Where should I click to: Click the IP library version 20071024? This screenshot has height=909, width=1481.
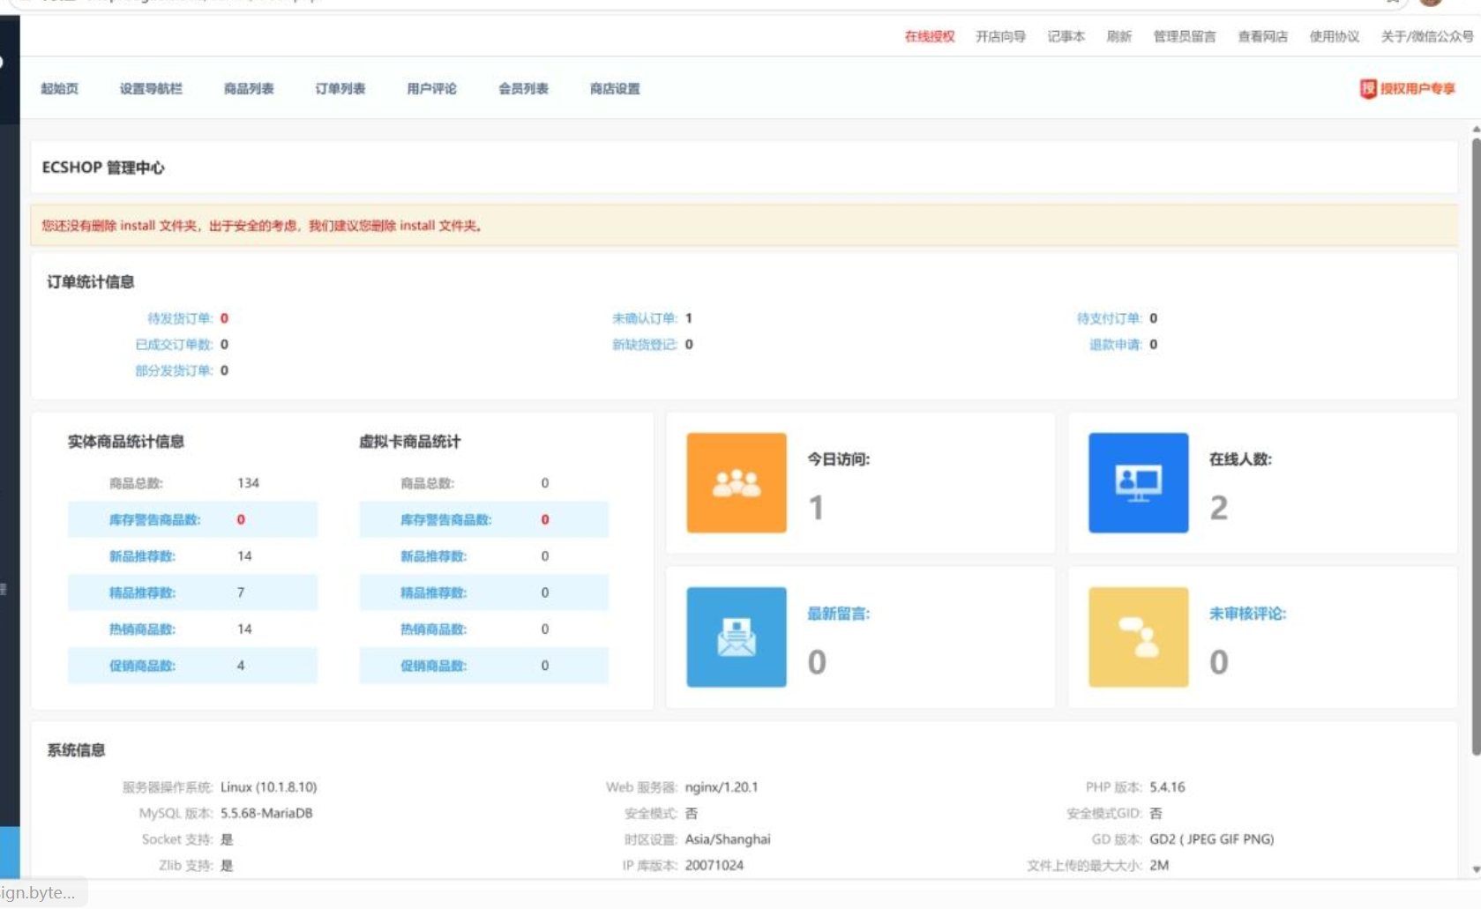[714, 865]
